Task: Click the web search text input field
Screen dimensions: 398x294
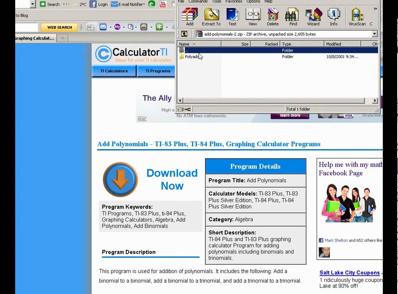Action: [27, 27]
